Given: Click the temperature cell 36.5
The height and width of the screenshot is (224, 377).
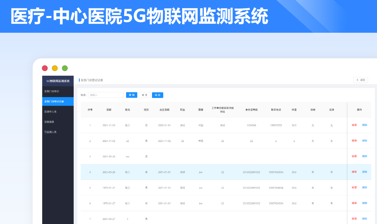Looking at the screenshot, I should pyautogui.click(x=294, y=125).
